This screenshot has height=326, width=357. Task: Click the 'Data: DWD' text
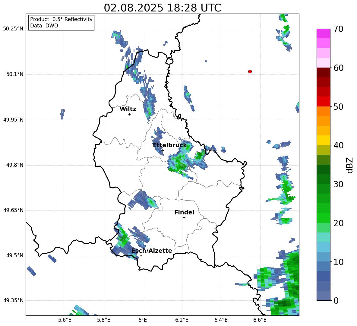[x=44, y=26]
